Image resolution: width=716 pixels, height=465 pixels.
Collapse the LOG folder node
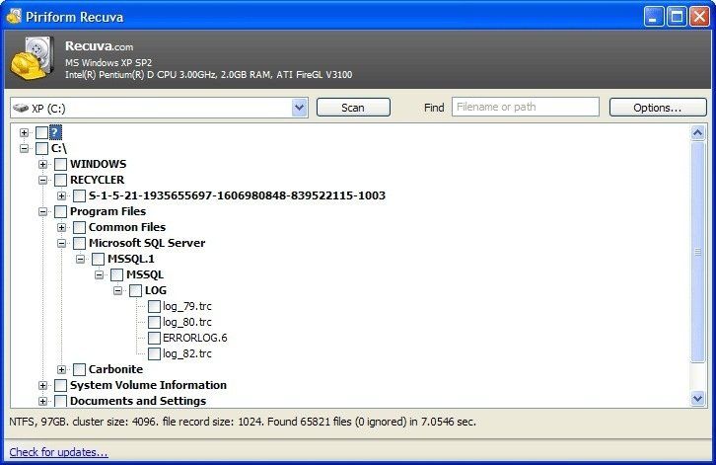pos(117,291)
